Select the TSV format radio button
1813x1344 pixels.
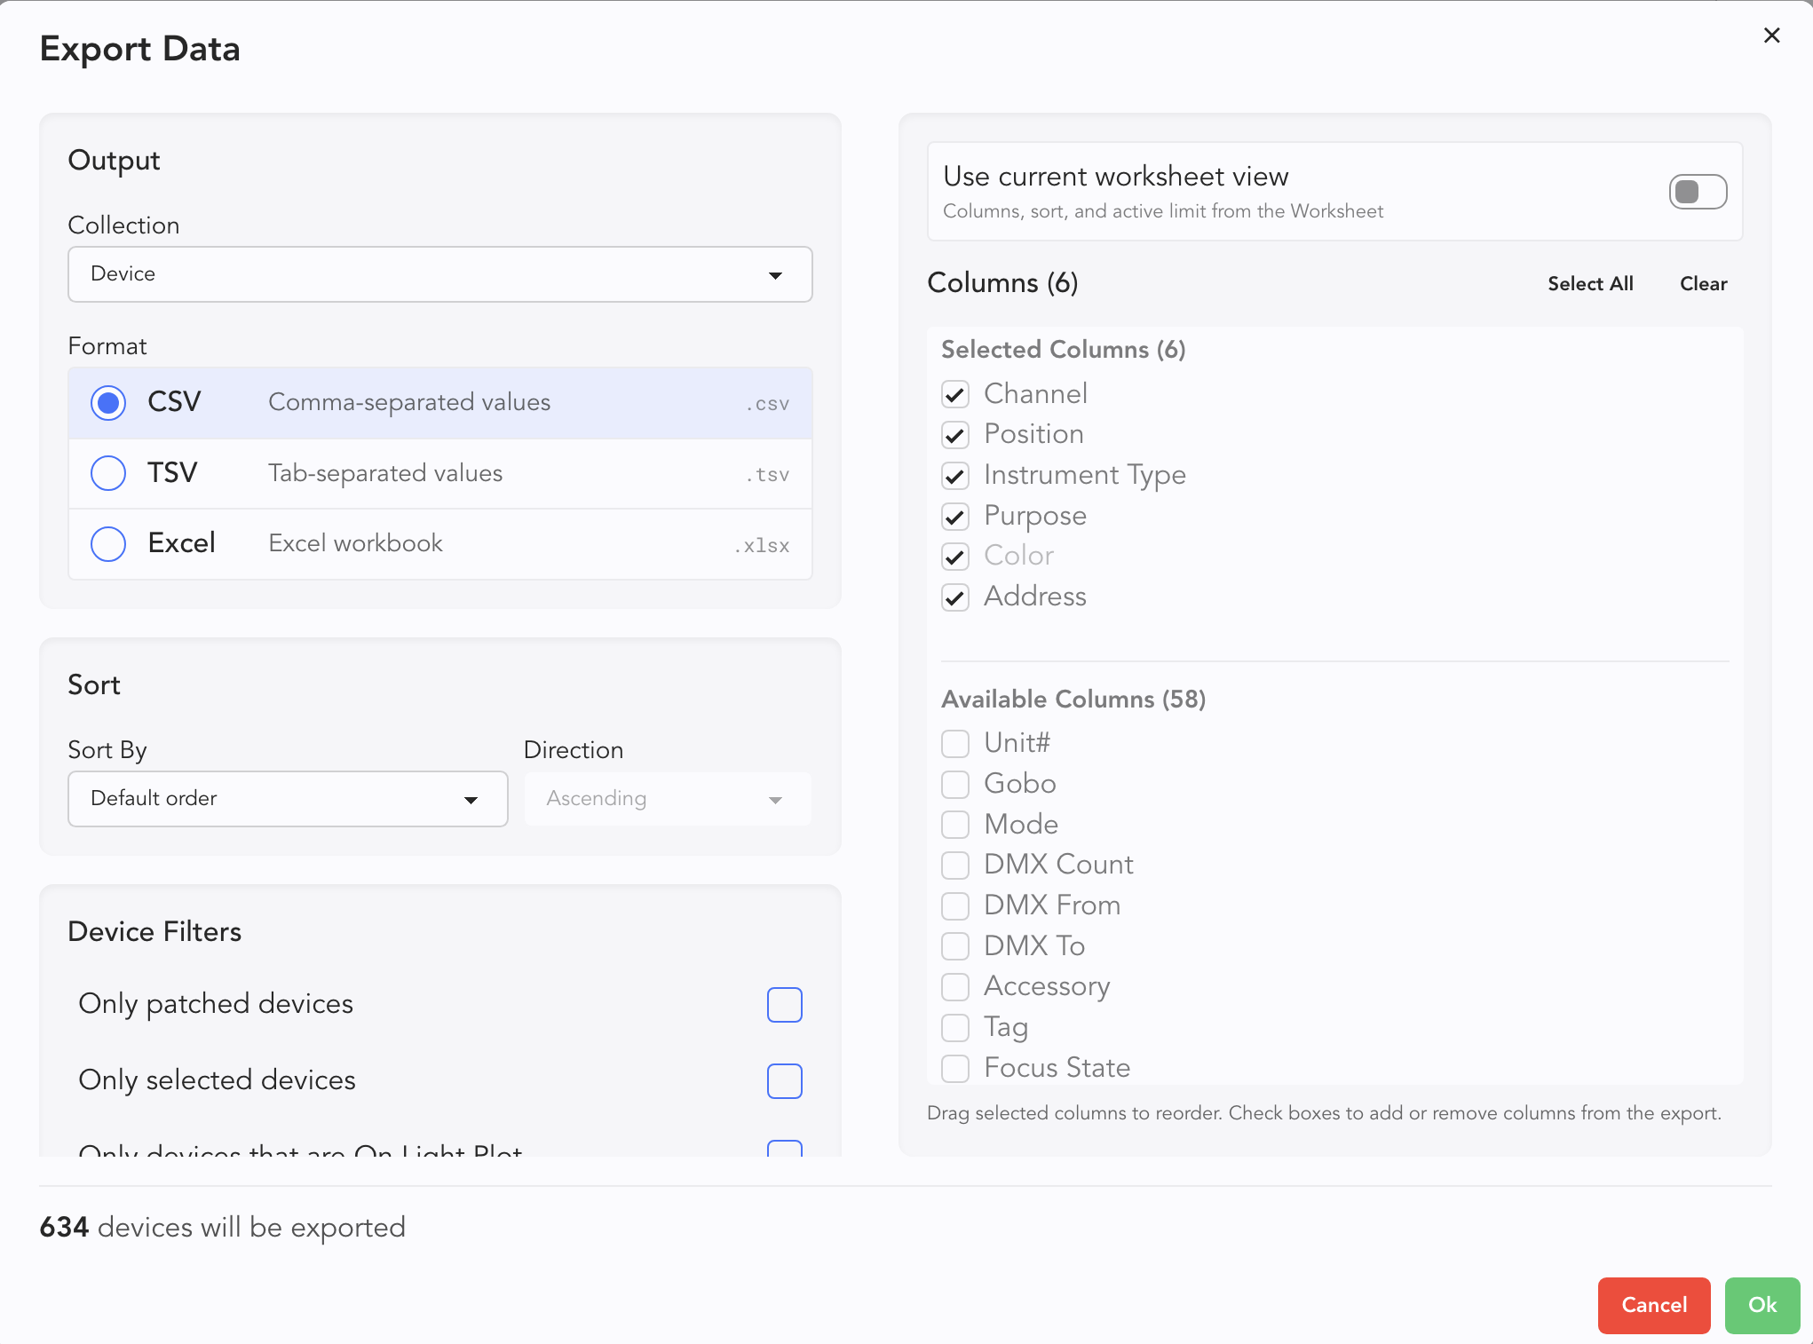(108, 473)
